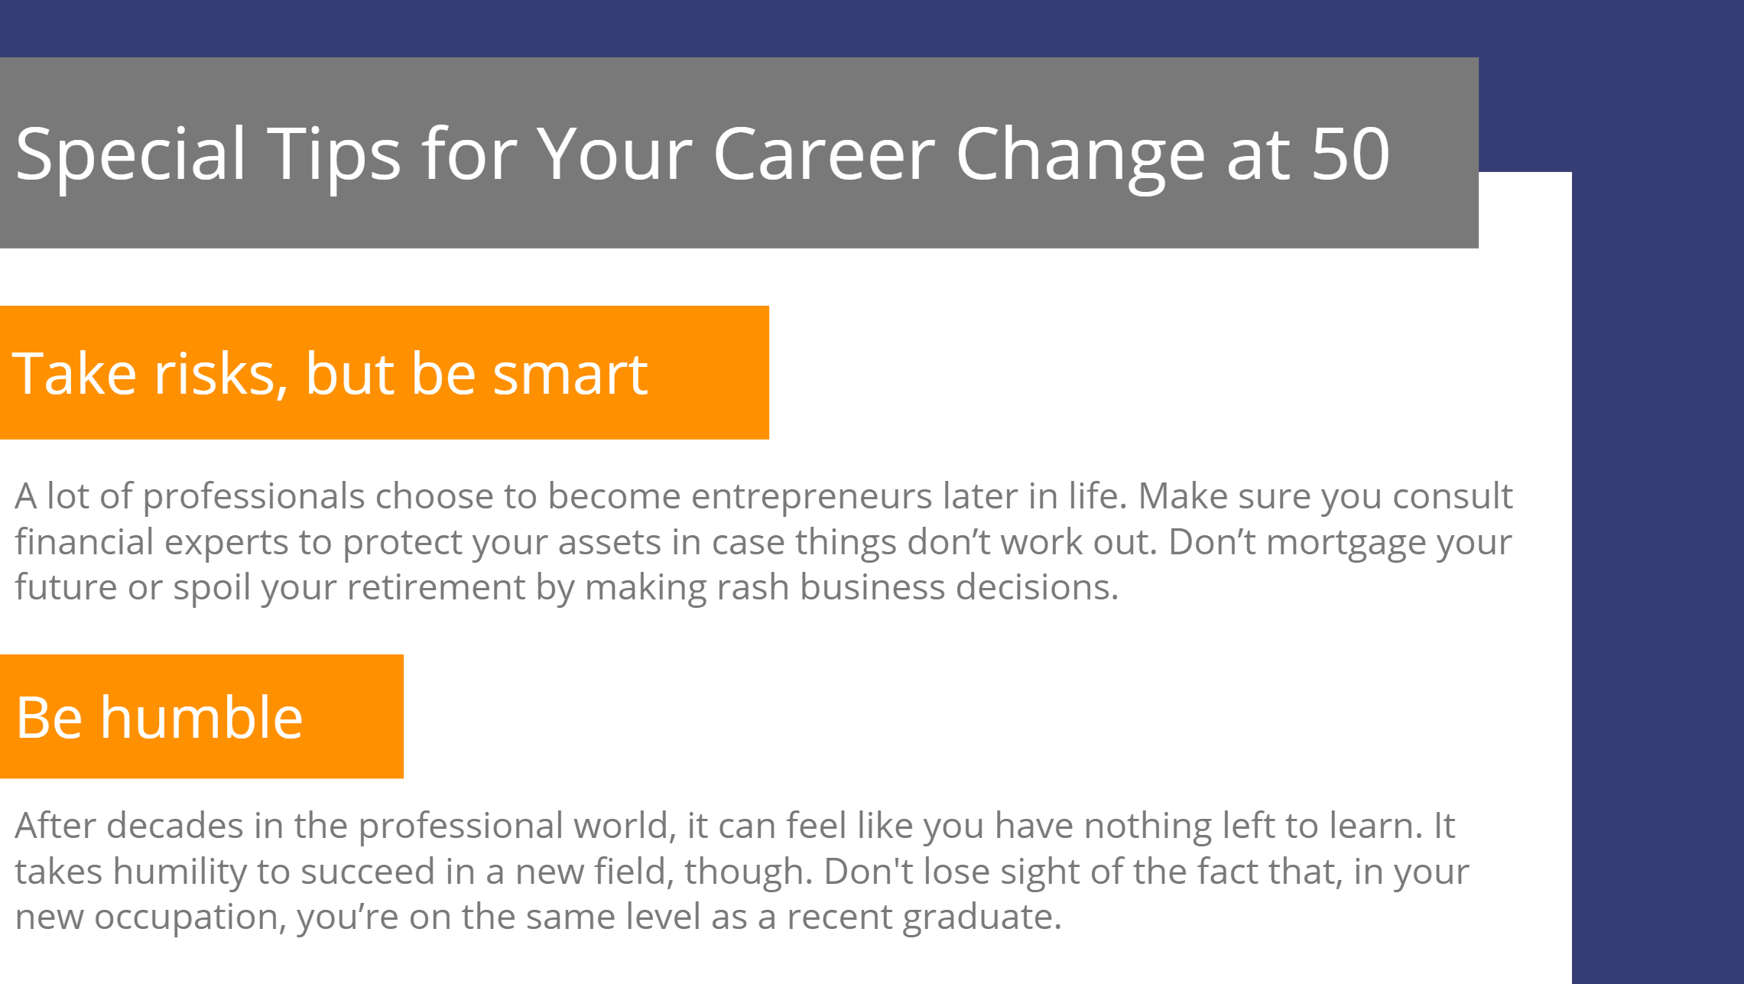Click the phrase 'financial experts'

[x=151, y=543]
